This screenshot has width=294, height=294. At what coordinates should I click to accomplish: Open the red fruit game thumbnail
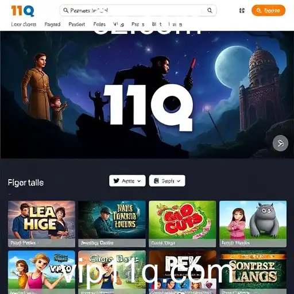(x=183, y=224)
